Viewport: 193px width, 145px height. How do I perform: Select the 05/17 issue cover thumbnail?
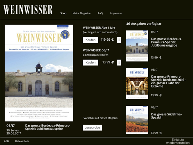coord(137,84)
